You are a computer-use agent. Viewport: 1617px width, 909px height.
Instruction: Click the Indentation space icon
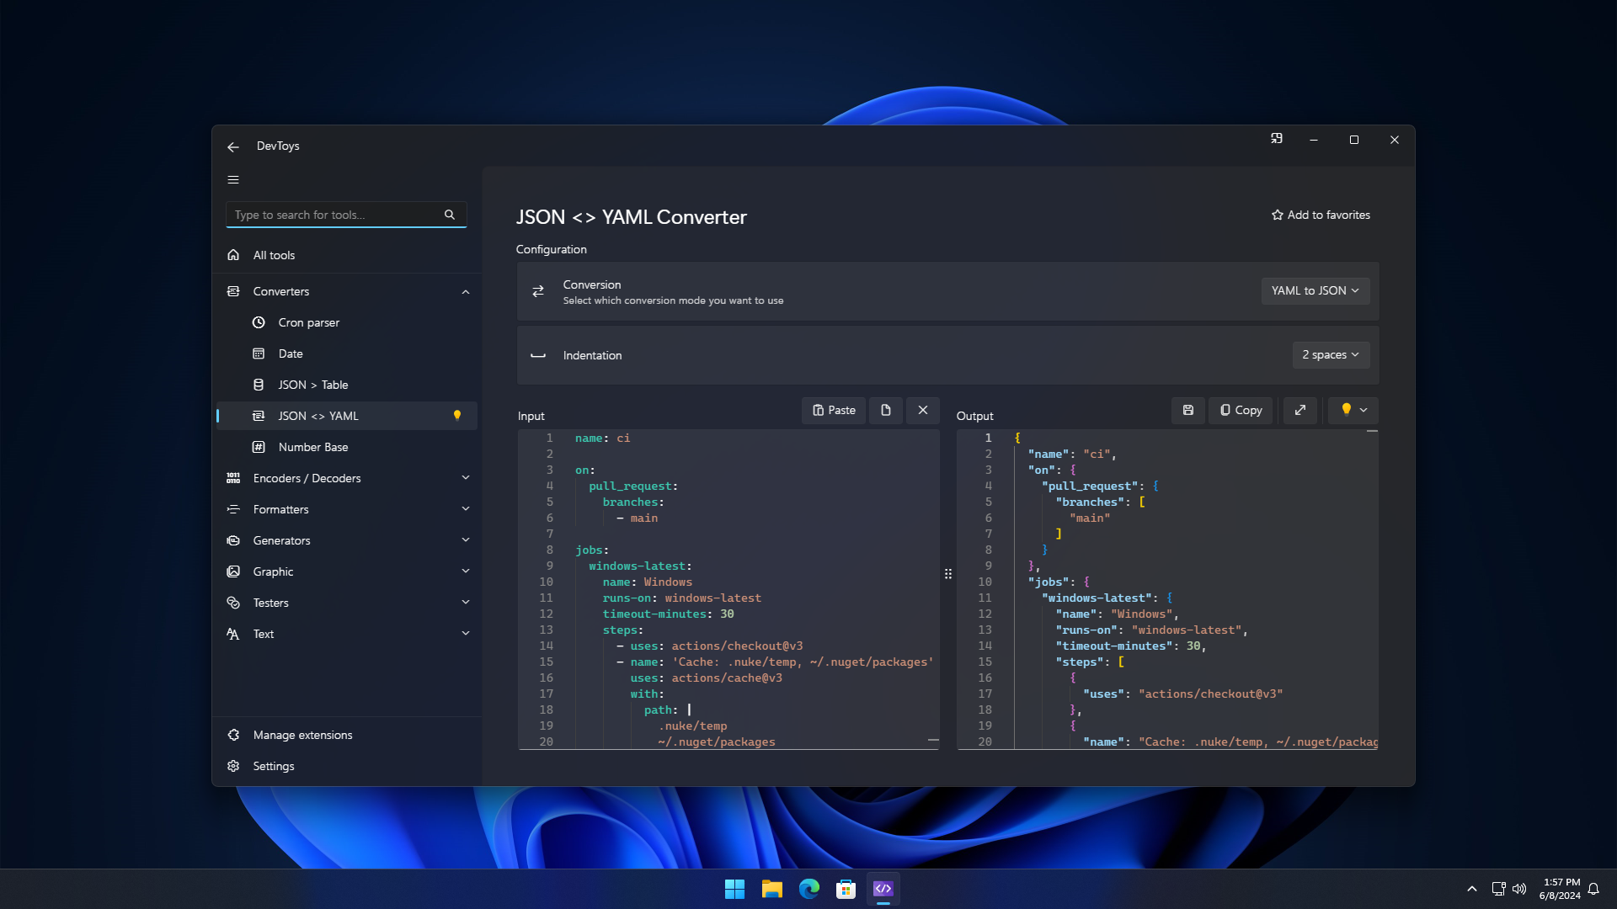538,355
